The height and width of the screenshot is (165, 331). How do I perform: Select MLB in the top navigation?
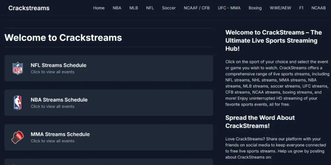tap(133, 8)
